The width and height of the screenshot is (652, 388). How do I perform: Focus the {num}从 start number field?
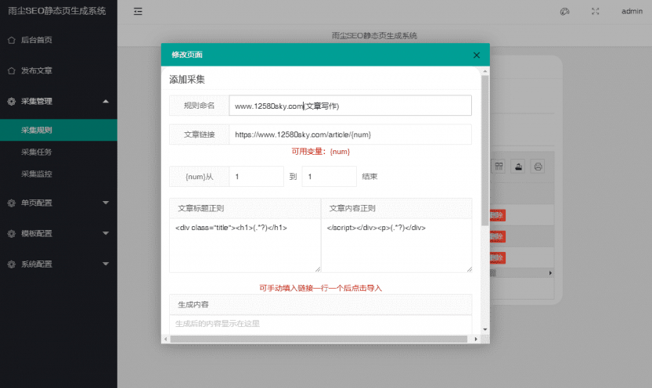pyautogui.click(x=256, y=177)
